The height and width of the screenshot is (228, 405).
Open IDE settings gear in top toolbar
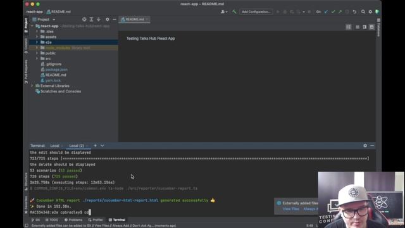[x=370, y=11]
